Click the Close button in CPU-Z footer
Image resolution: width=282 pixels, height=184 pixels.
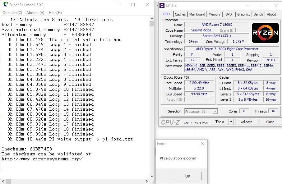270,122
